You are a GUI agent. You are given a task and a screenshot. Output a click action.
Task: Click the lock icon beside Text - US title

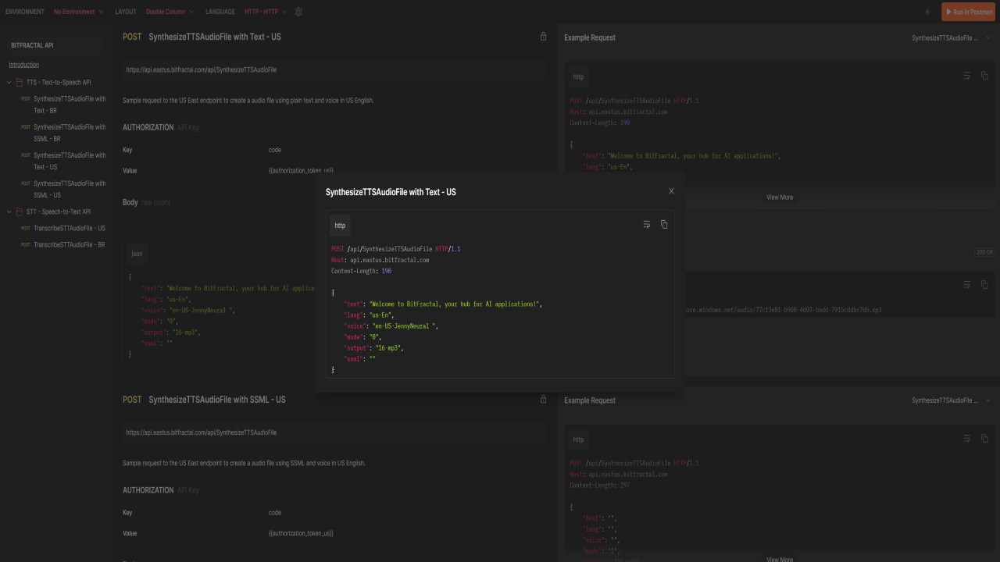[x=543, y=37]
